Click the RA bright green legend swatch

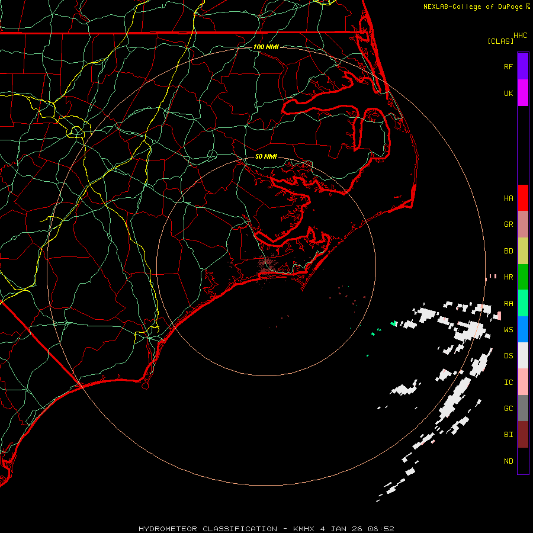click(523, 303)
